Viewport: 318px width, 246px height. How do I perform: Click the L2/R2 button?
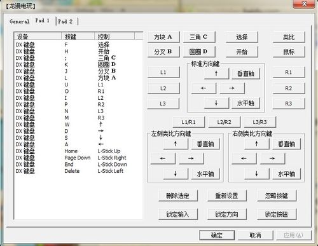[x=225, y=122]
